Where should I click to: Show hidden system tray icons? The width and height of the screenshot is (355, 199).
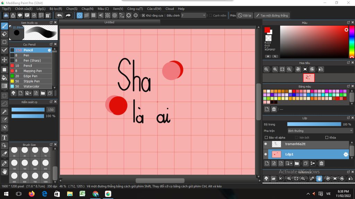click(x=308, y=194)
